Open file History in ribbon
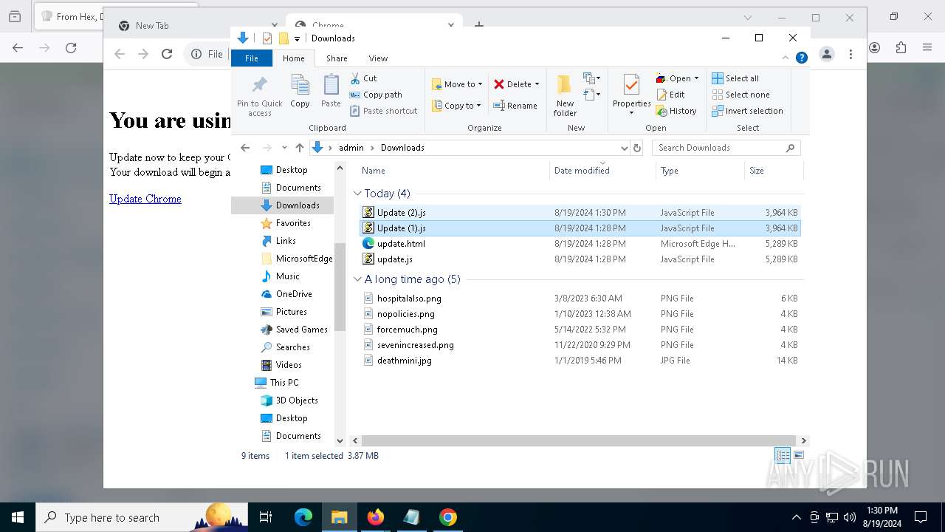The height and width of the screenshot is (532, 945). click(x=676, y=111)
